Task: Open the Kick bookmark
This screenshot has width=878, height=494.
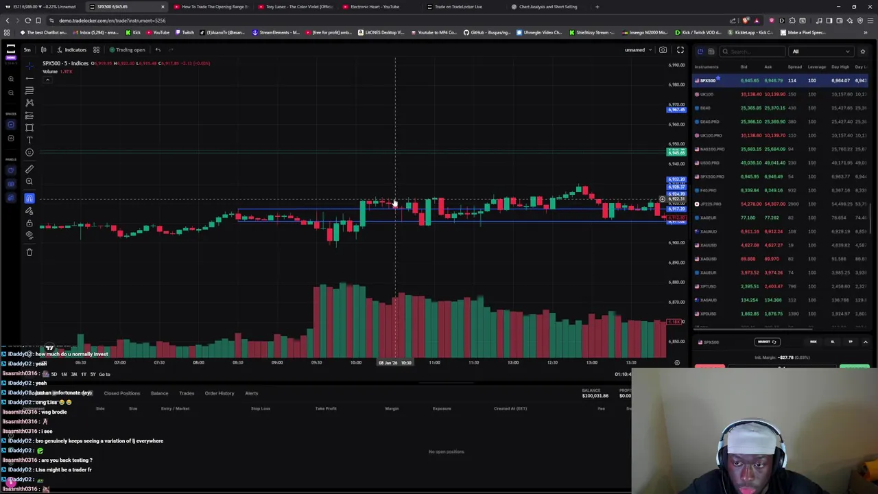Action: coord(134,32)
